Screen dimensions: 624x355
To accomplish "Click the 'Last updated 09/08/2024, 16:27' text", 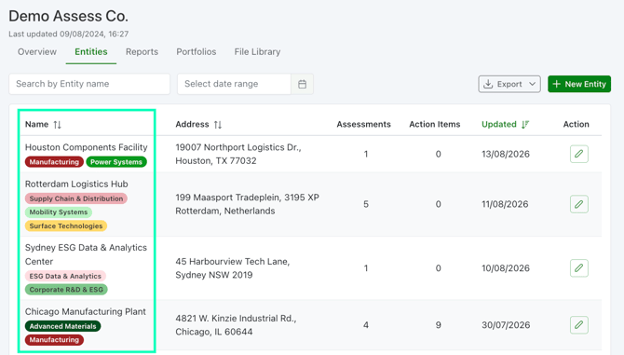I will pyautogui.click(x=68, y=34).
